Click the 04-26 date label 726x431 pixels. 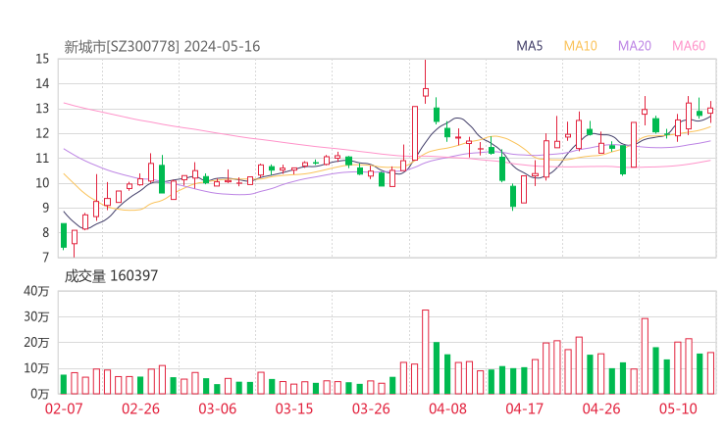601,408
